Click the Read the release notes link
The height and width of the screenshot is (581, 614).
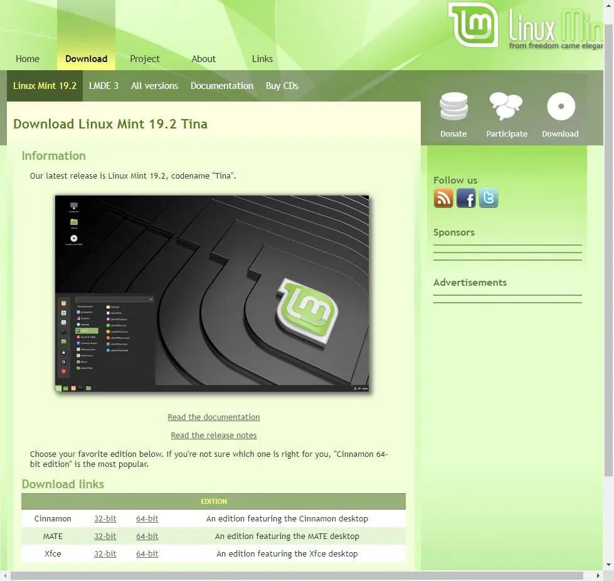(x=214, y=435)
